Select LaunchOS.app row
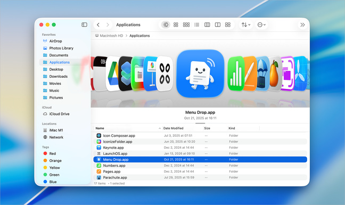The height and width of the screenshot is (205, 345). click(x=200, y=153)
